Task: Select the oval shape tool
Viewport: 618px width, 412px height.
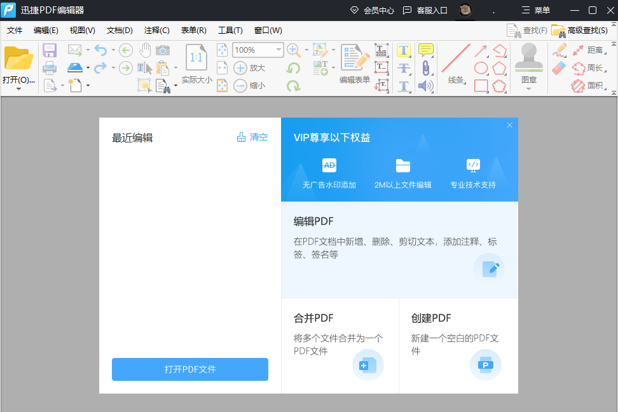Action: point(481,68)
